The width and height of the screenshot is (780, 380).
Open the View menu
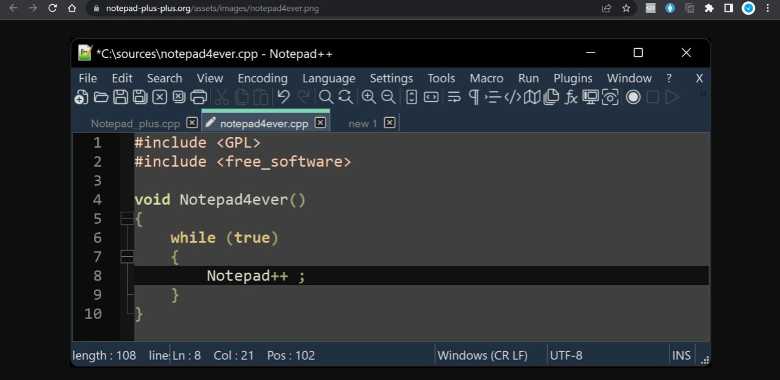[x=210, y=78]
